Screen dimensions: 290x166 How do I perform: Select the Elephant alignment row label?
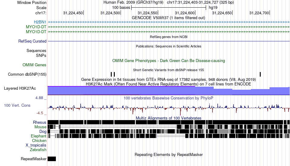tap(38, 136)
